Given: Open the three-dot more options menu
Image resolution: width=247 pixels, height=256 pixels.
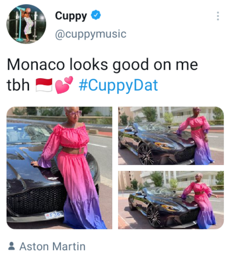Looking at the screenshot, I should pos(218,16).
